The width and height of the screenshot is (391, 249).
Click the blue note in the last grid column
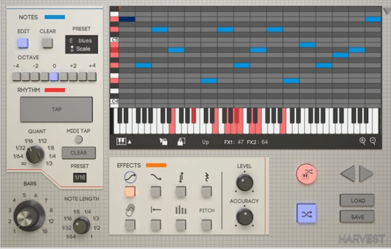(x=373, y=19)
